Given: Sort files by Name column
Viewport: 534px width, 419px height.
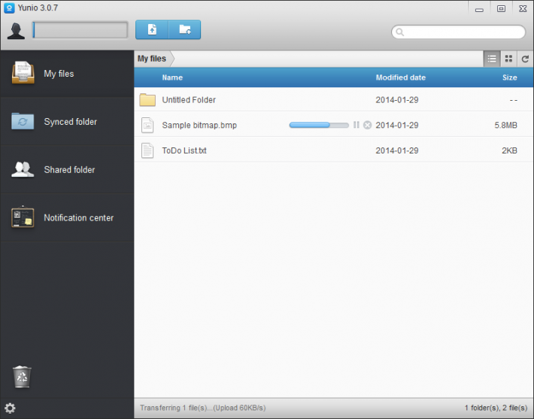Looking at the screenshot, I should 172,77.
